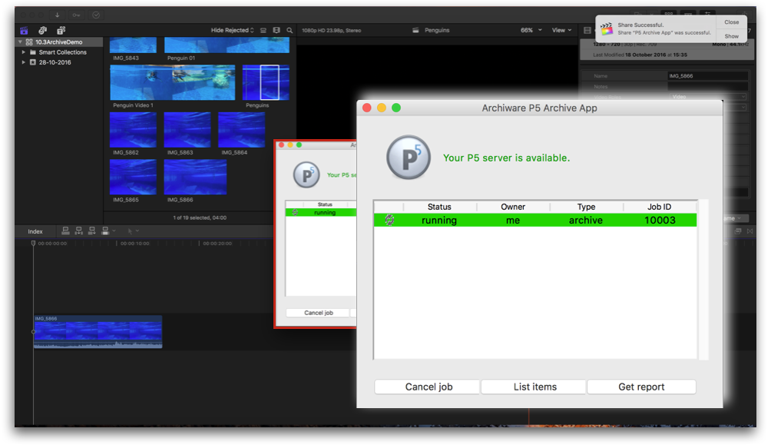Image resolution: width=771 pixels, height=445 pixels.
Task: Select the running job 10003 row
Action: click(x=535, y=220)
